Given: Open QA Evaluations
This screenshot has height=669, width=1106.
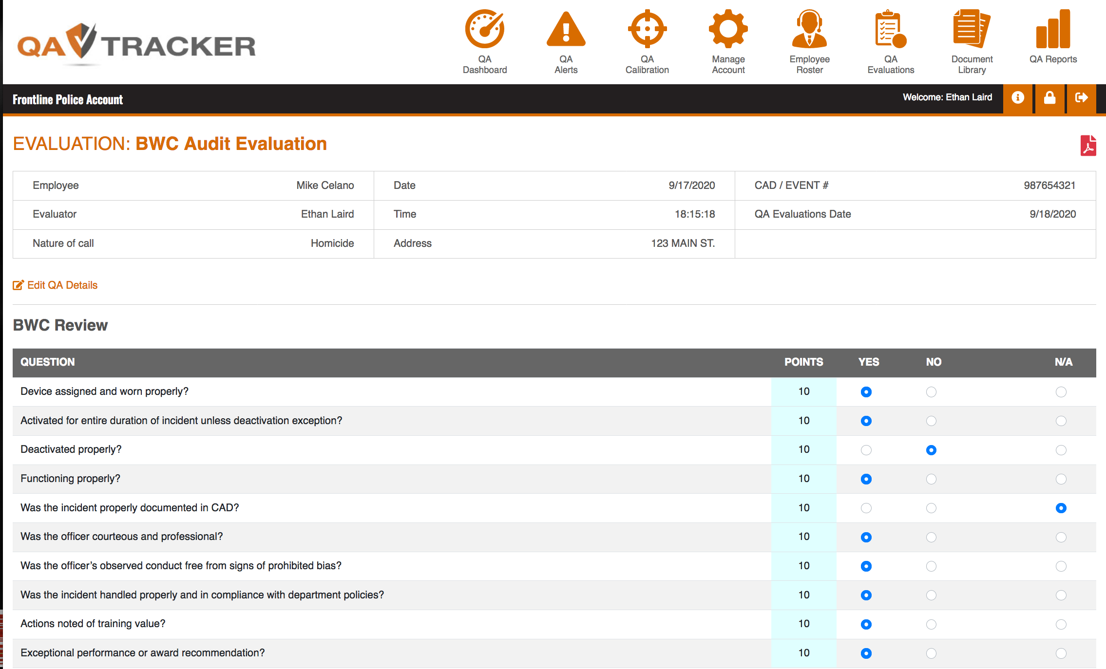Looking at the screenshot, I should coord(890,41).
